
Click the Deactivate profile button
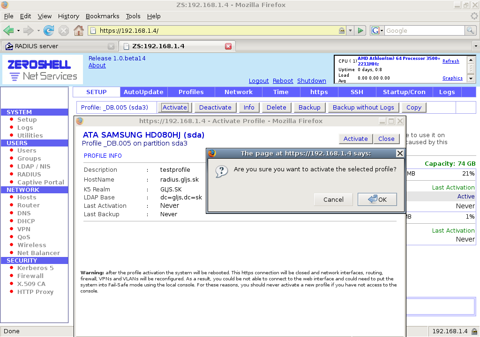tap(215, 107)
